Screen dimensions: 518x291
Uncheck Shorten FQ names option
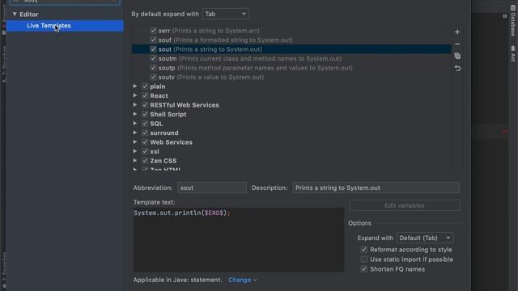click(x=363, y=269)
